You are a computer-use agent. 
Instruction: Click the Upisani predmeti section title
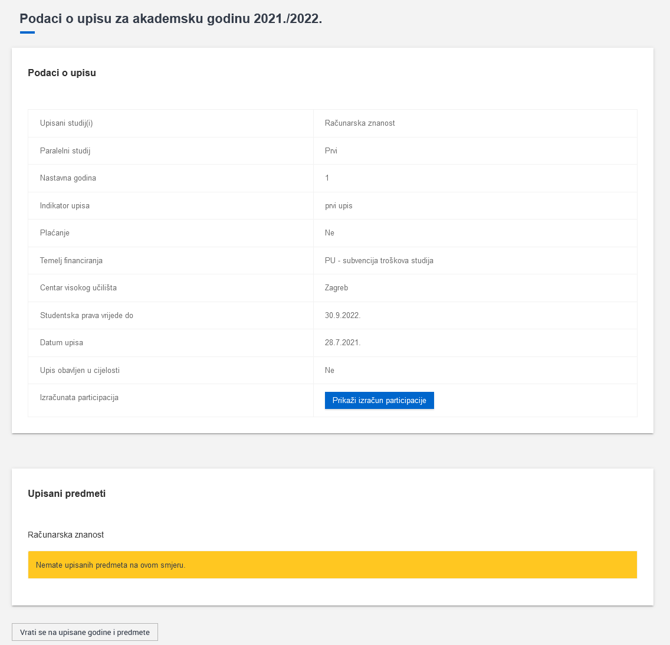click(67, 493)
